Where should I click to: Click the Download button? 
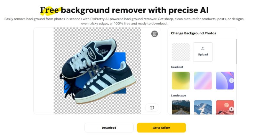click(x=109, y=128)
